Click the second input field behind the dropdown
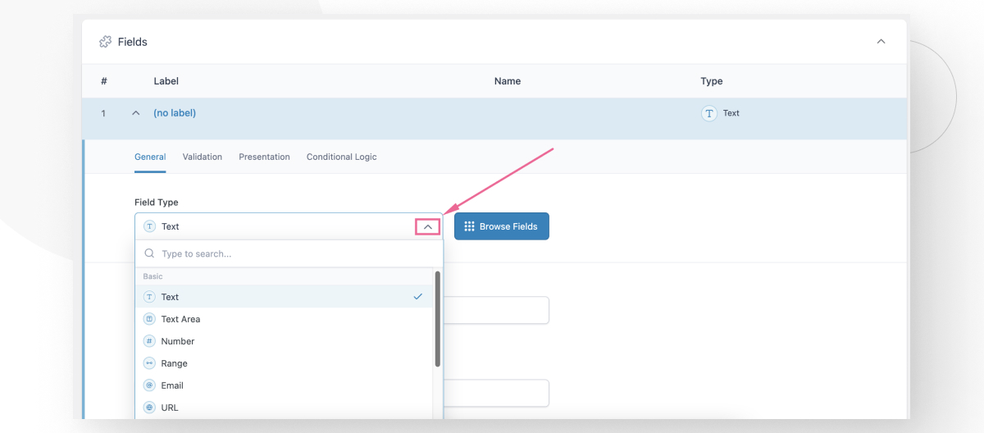 coord(497,394)
